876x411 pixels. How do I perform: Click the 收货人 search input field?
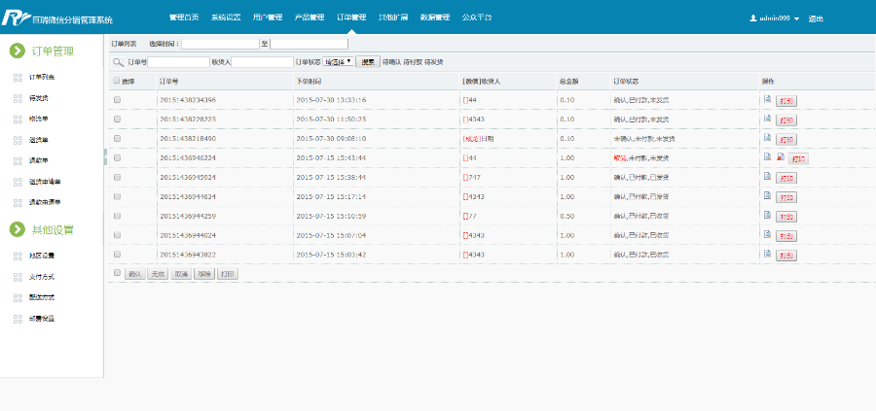click(263, 62)
